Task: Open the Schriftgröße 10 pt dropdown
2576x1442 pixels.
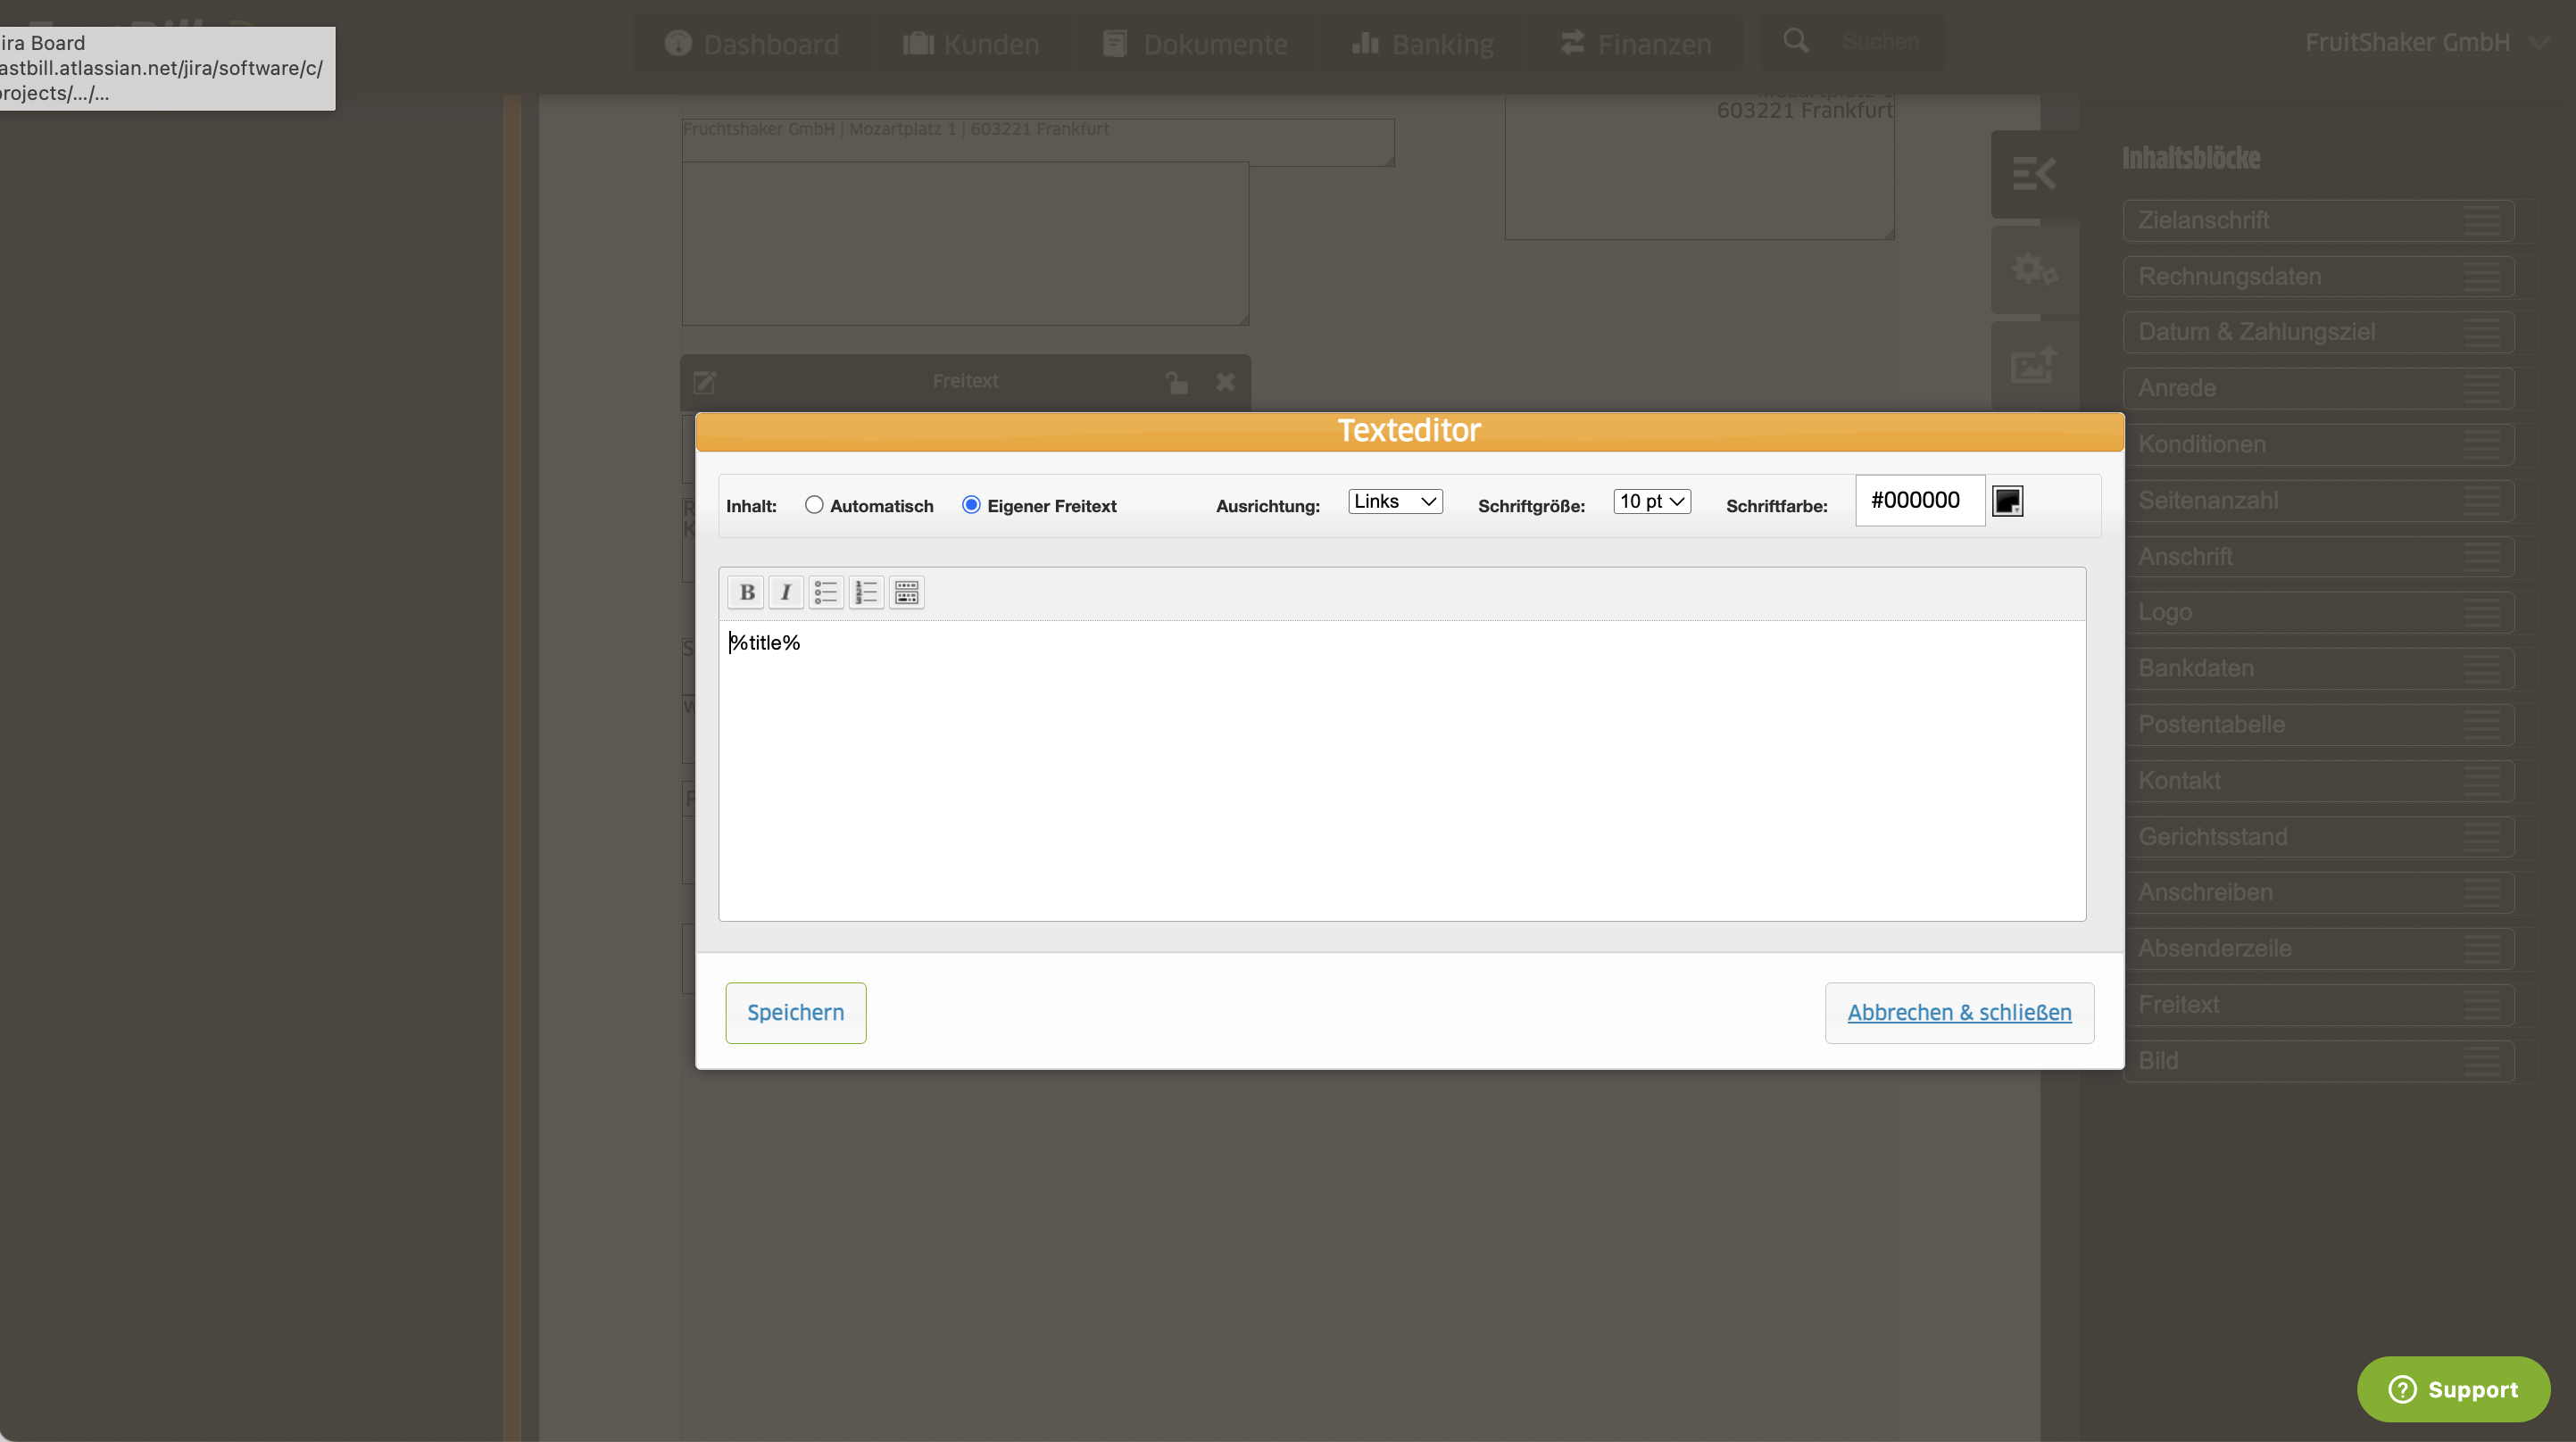Action: coord(1652,501)
